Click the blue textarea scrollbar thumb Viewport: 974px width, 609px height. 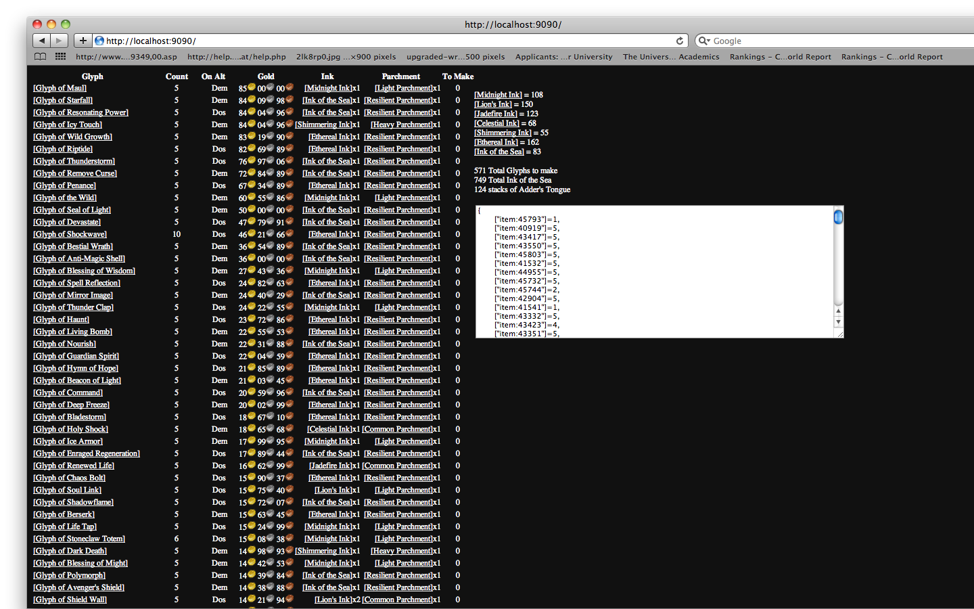839,217
